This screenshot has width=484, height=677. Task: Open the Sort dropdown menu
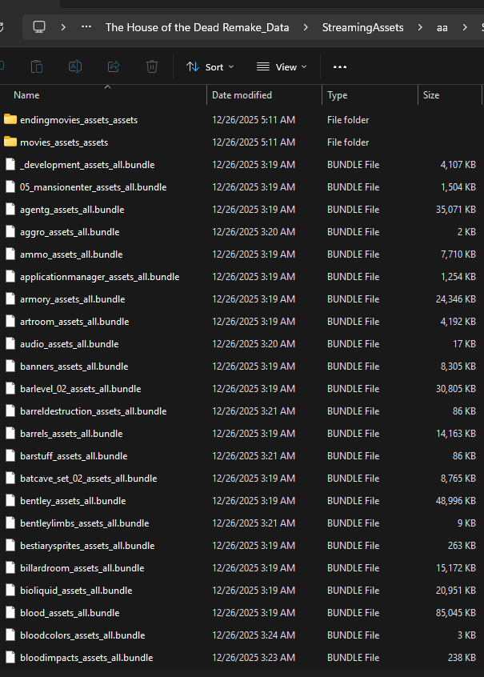coord(210,67)
